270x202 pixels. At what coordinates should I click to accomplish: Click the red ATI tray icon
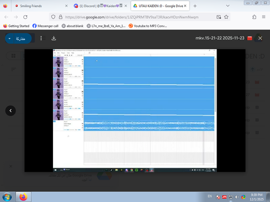[224, 197]
